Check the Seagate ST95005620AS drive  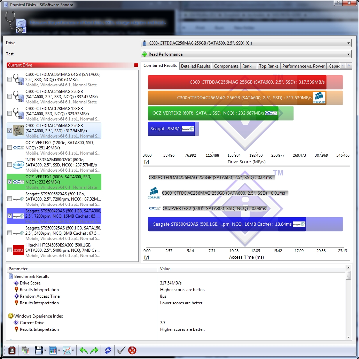tap(9, 199)
